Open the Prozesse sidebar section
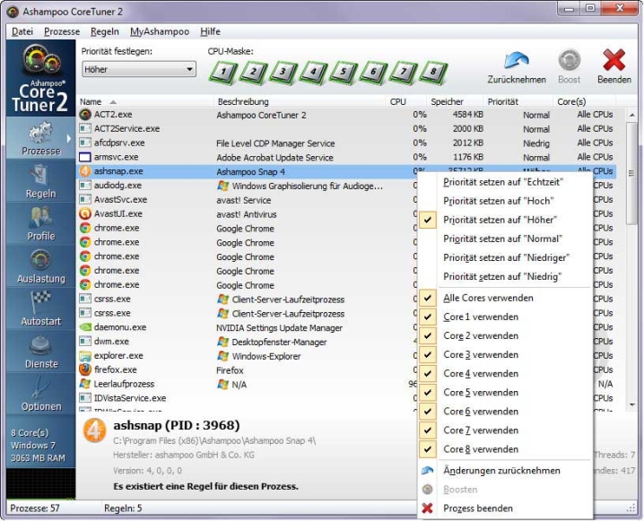The width and height of the screenshot is (644, 521). click(41, 137)
